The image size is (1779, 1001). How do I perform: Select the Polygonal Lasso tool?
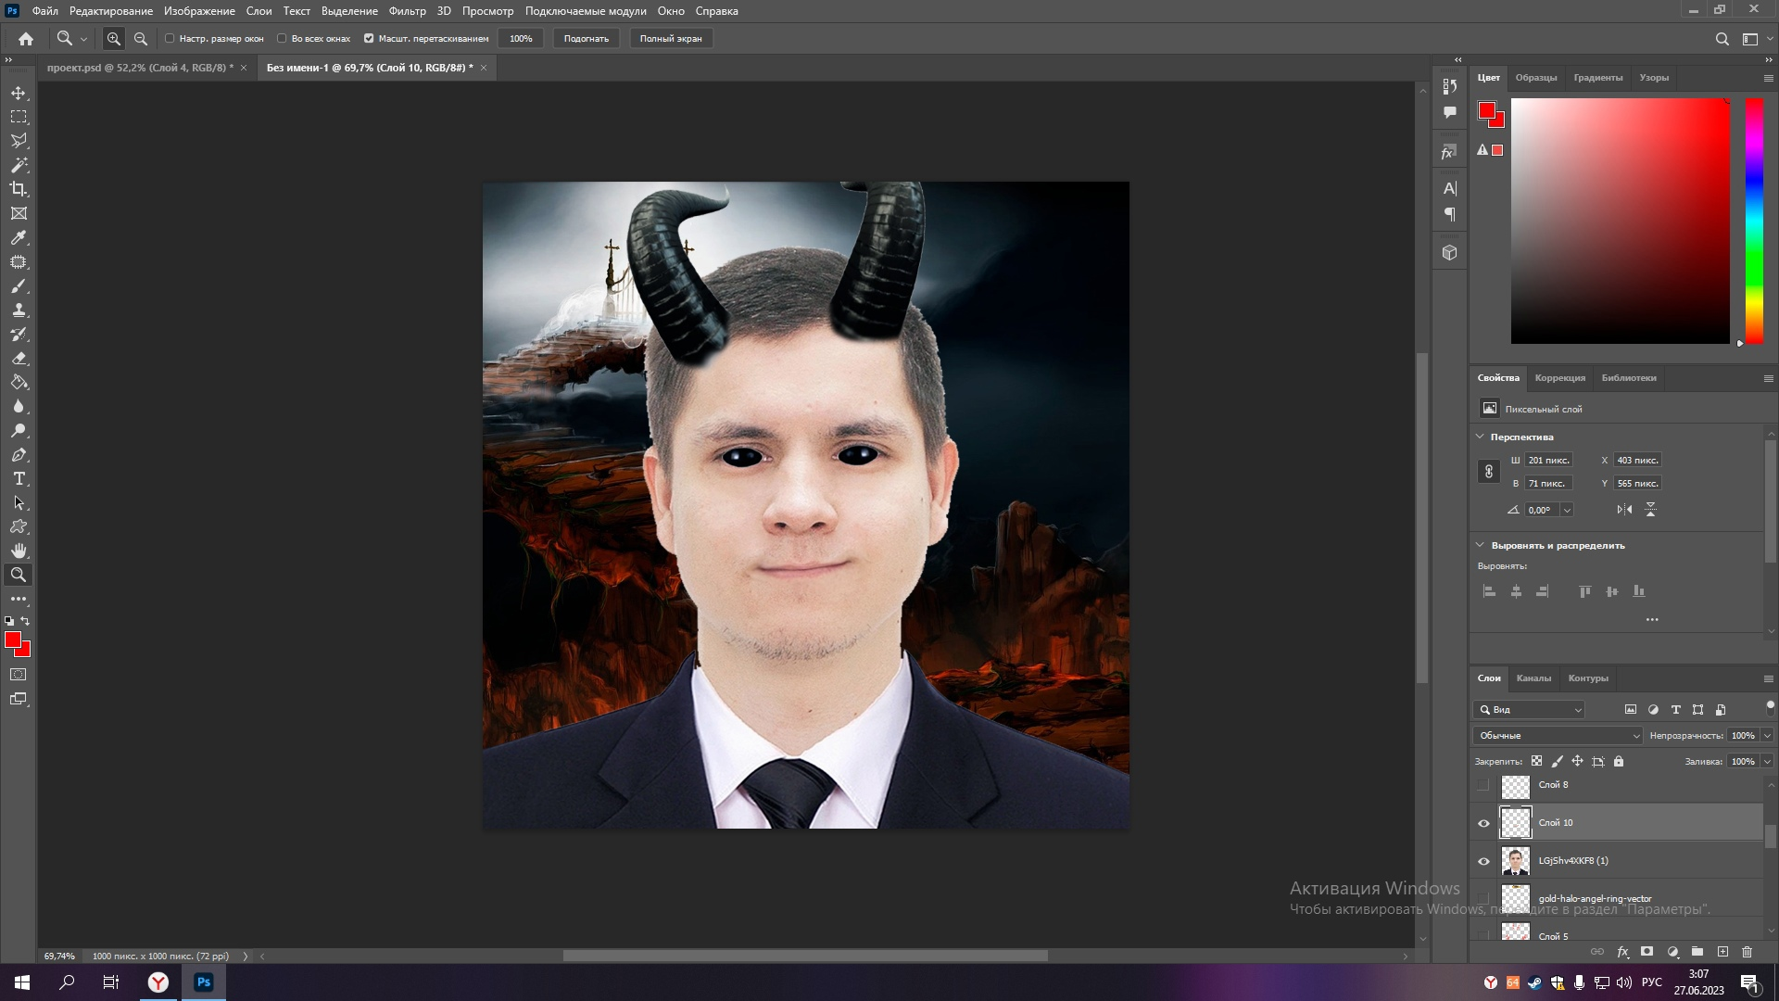point(19,141)
